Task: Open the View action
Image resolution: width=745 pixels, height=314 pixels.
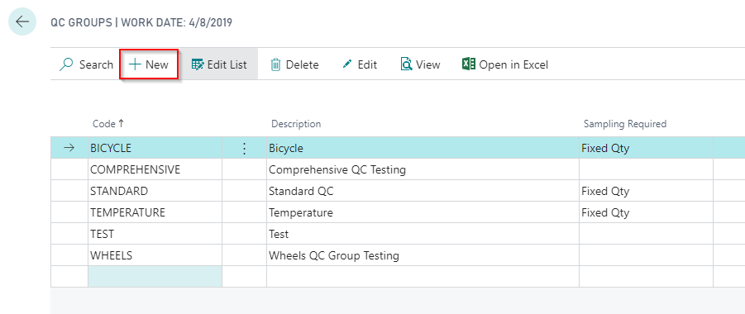Action: (421, 64)
